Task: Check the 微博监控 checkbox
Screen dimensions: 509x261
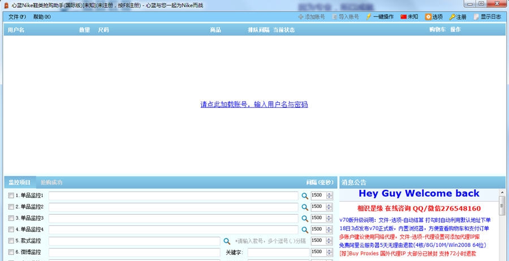Action: [11, 252]
